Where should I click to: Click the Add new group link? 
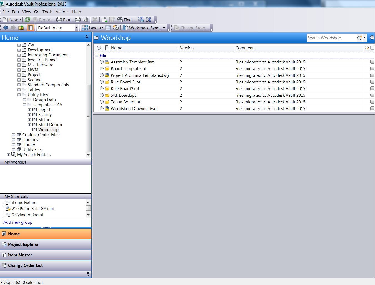coord(18,222)
